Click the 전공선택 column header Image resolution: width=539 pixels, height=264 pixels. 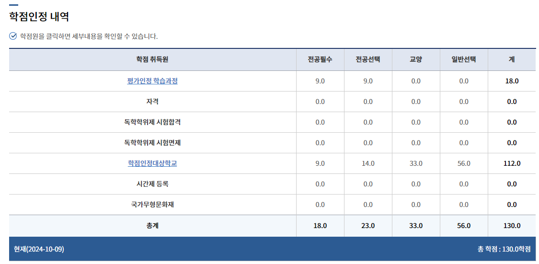tap(368, 59)
